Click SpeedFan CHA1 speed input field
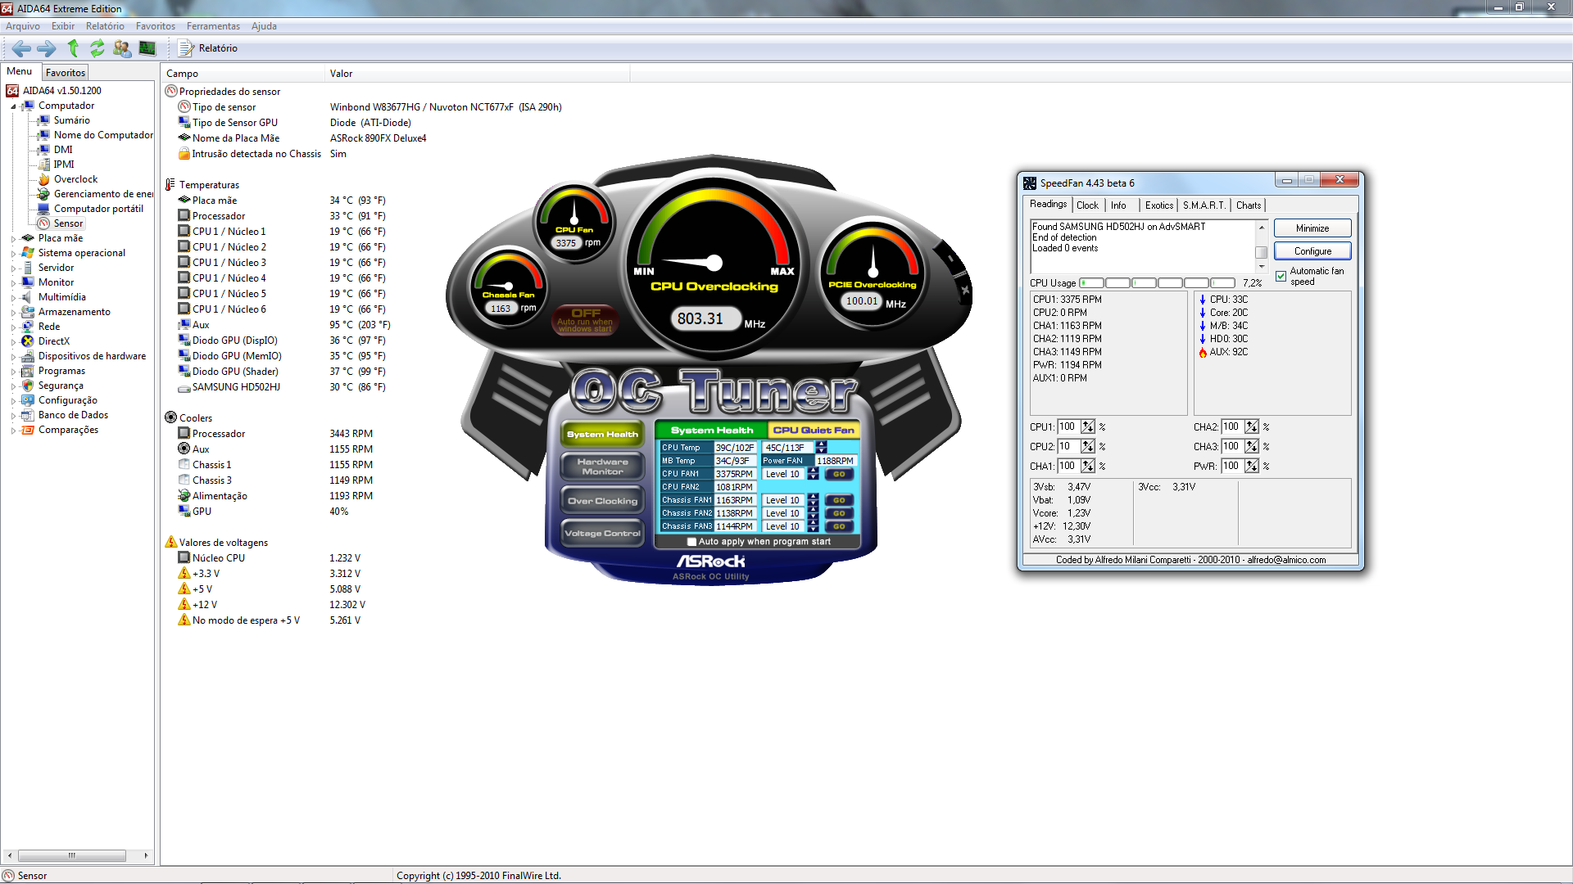The height and width of the screenshot is (884, 1573). 1068,467
